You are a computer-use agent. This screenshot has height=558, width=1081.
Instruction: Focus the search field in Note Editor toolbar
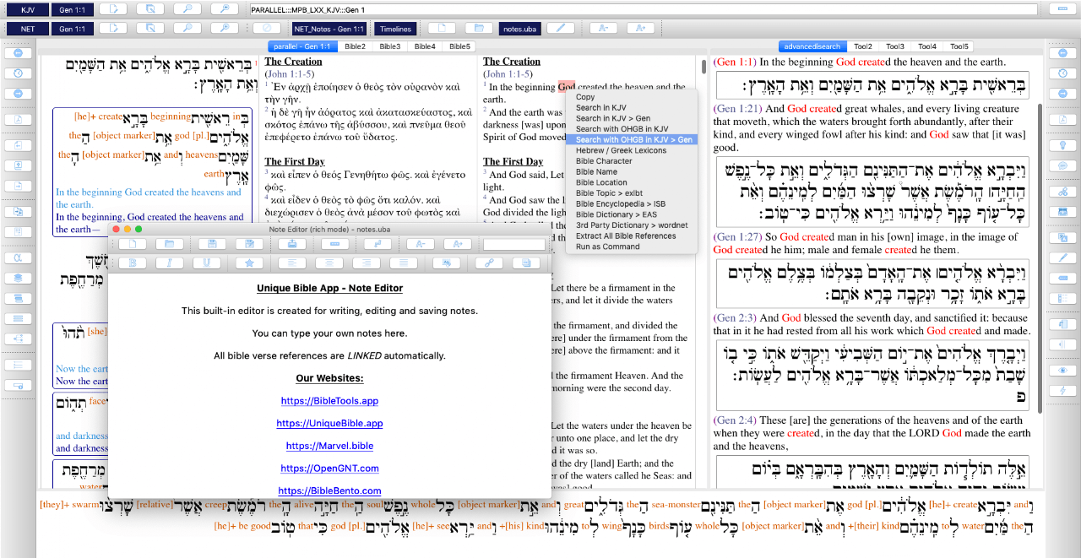click(514, 244)
